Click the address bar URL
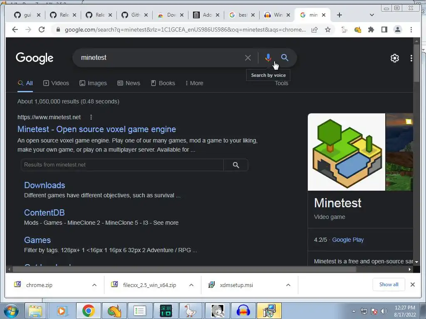Viewport: 426px width, 319px height. [x=185, y=29]
